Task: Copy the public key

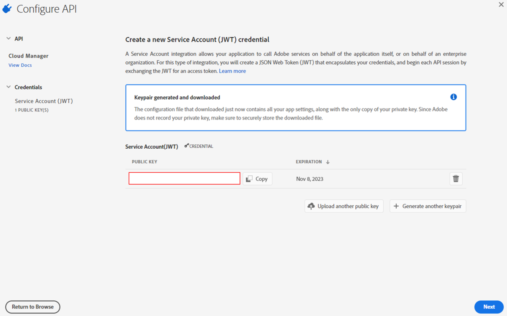Action: coord(257,179)
